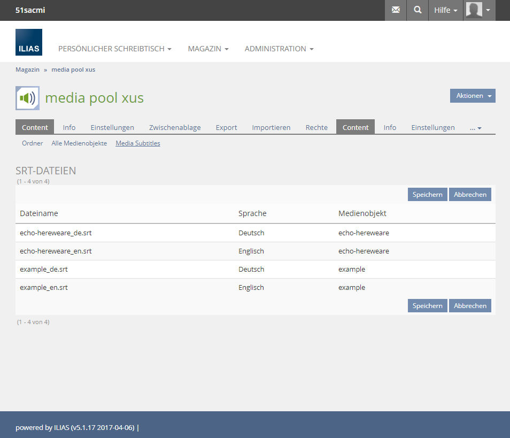The height and width of the screenshot is (438, 510).
Task: Click the search magnifier icon
Action: click(418, 10)
